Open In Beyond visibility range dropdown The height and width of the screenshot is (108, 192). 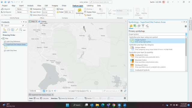tap(27, 9)
